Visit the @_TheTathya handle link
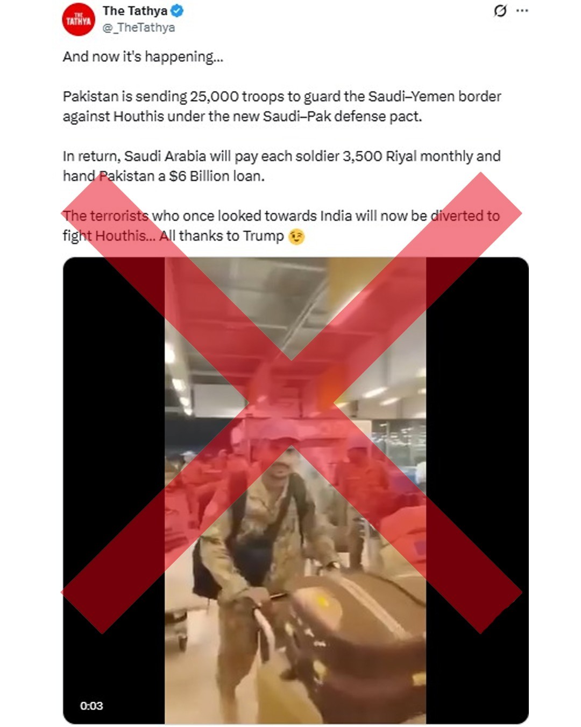Screen dimensions: 581x727 138,27
